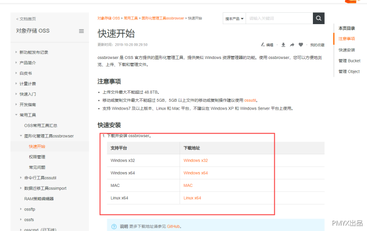Click 常用工具 breadcrumb link
Image resolution: width=367 pixels, height=231 pixels.
click(130, 18)
